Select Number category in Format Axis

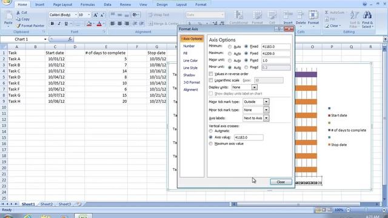(189, 46)
